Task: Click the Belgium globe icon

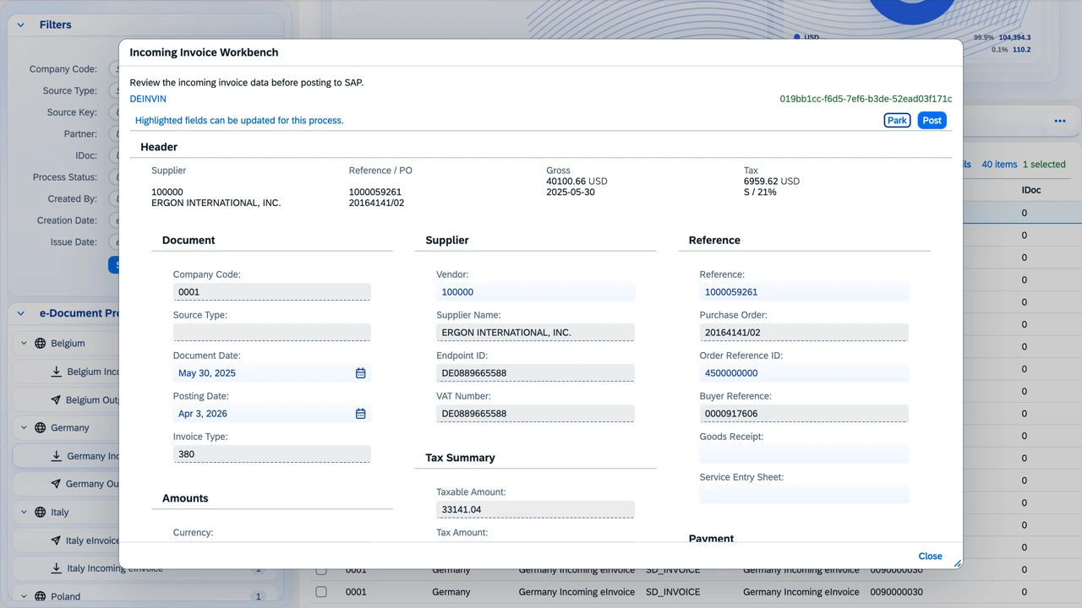Action: pos(40,344)
